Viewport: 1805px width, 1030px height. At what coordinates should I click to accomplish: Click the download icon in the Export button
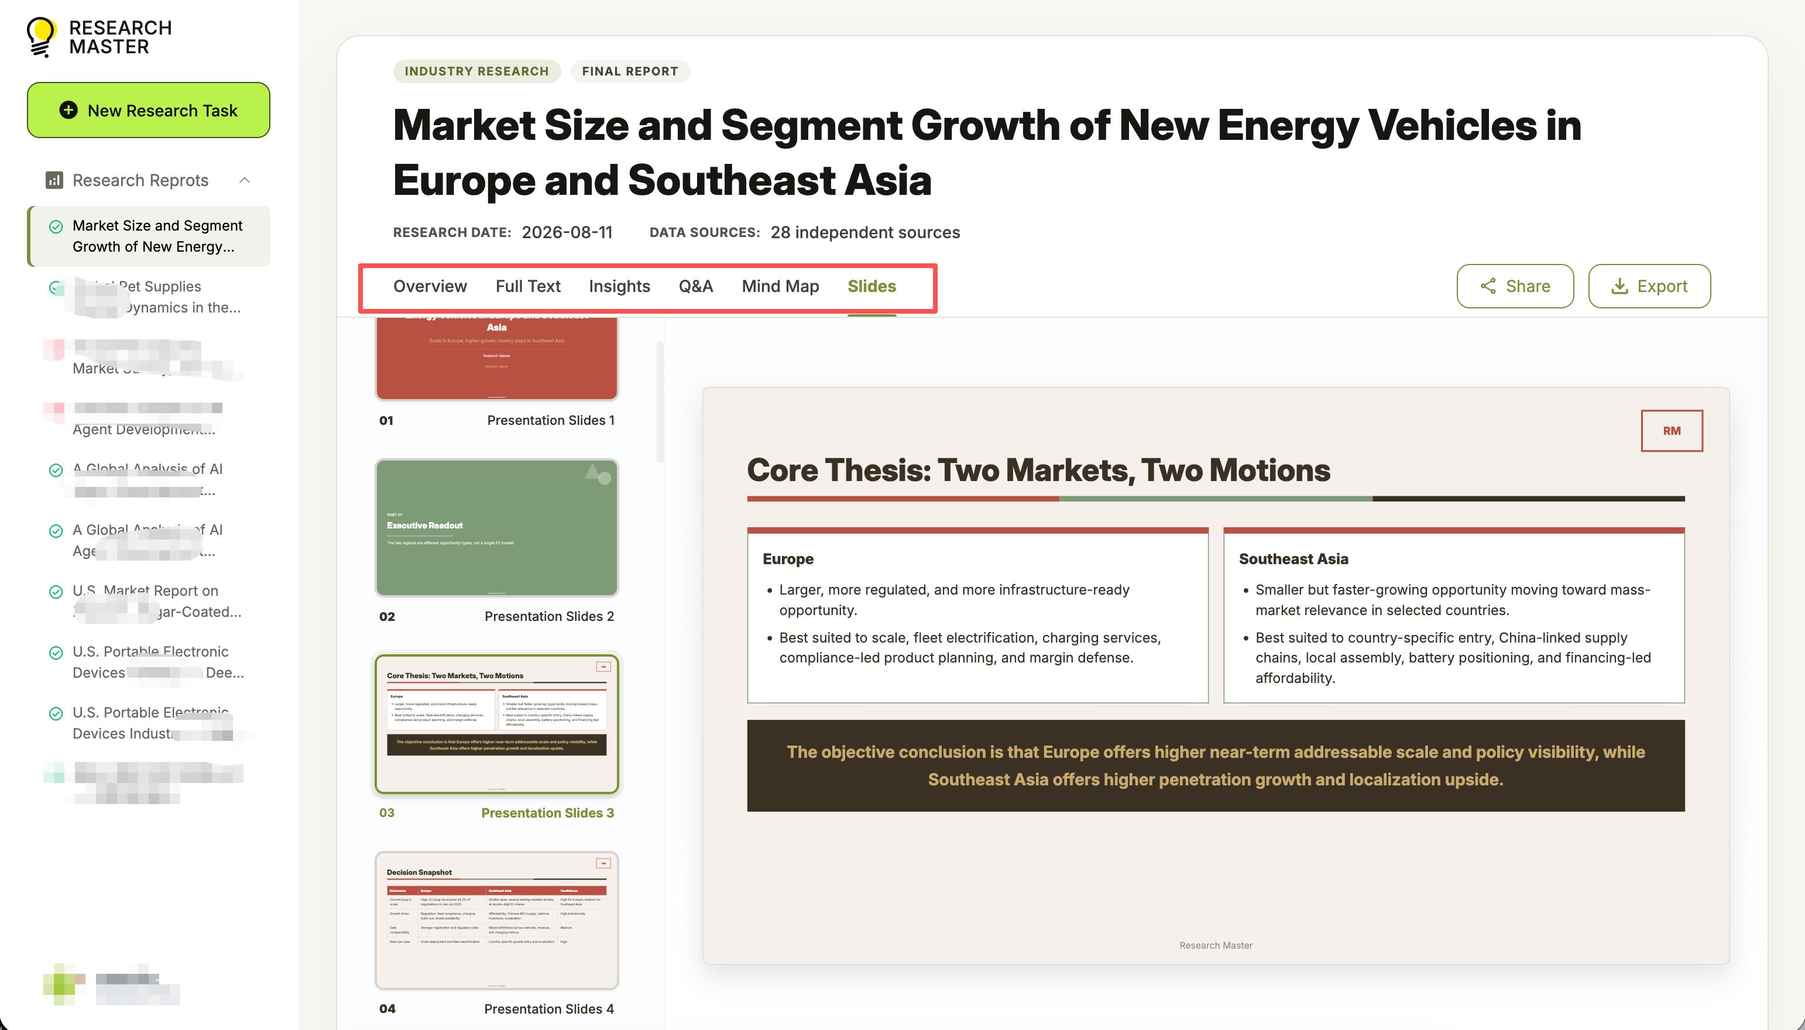[x=1619, y=286]
